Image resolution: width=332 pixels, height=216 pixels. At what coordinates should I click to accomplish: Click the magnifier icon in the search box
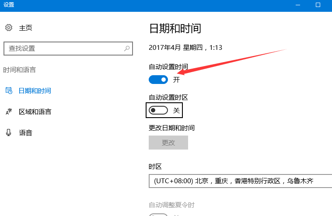(x=127, y=49)
